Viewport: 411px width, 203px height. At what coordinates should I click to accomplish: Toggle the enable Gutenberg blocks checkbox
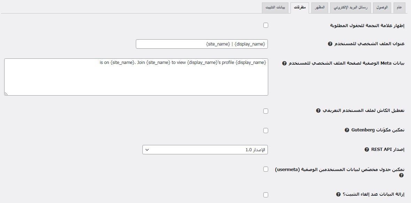click(266, 130)
